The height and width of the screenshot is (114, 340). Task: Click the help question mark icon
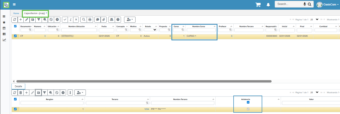click(118, 20)
